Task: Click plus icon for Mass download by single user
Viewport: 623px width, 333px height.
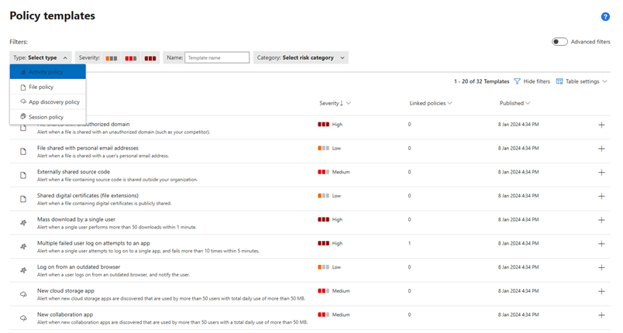Action: coord(601,221)
